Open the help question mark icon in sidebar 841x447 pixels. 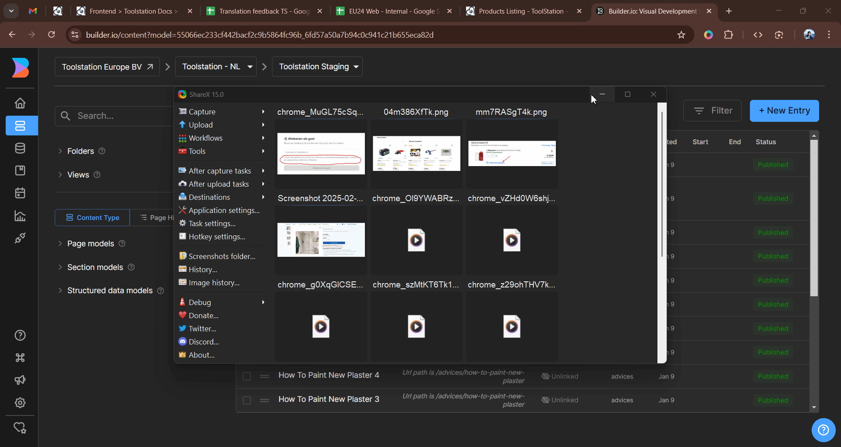point(20,335)
